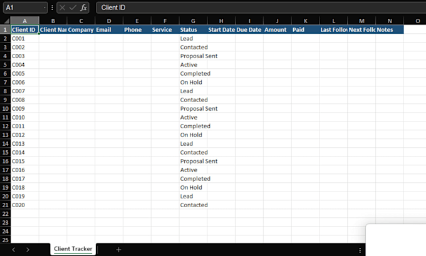
Task: Click cell C001
Action: point(24,38)
